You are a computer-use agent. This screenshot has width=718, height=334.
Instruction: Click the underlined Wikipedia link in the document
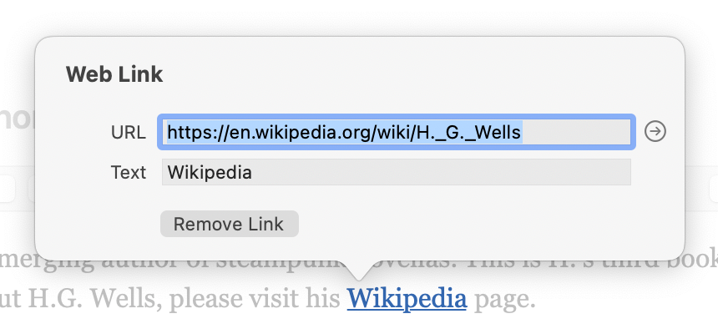407,297
